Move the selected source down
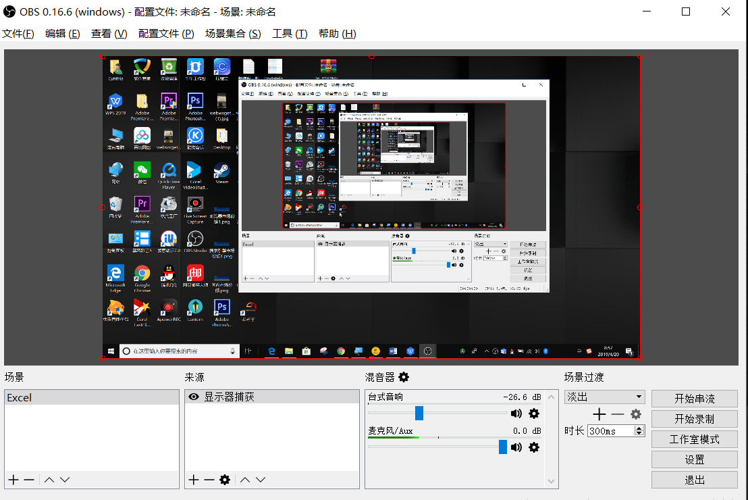This screenshot has height=500, width=748. pos(261,480)
